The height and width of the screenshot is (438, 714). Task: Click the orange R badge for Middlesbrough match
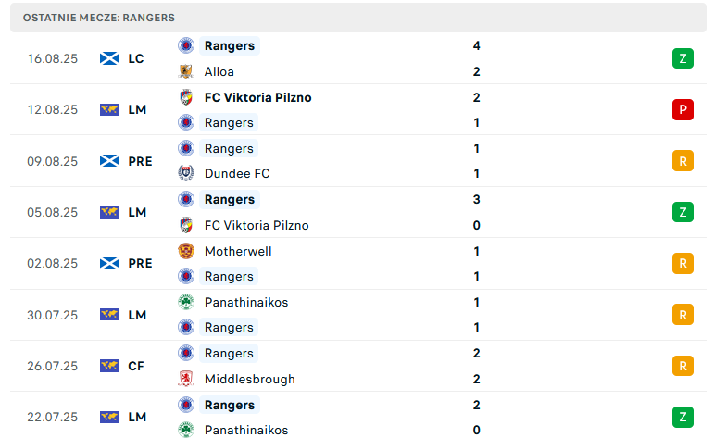pos(683,366)
